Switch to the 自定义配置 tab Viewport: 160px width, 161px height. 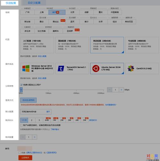click(x=34, y=3)
